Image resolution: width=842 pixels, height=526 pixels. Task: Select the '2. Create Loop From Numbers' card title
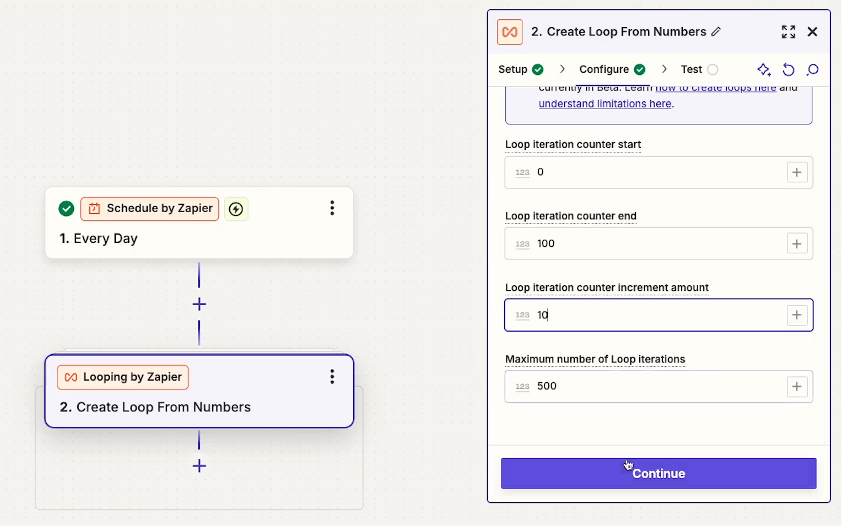point(155,407)
